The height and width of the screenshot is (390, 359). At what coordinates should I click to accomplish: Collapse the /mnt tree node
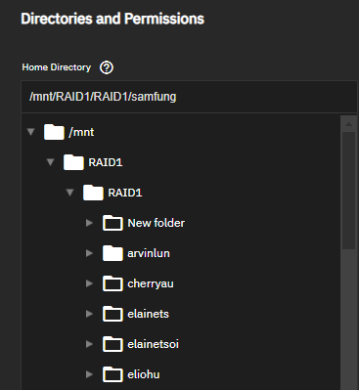(31, 132)
